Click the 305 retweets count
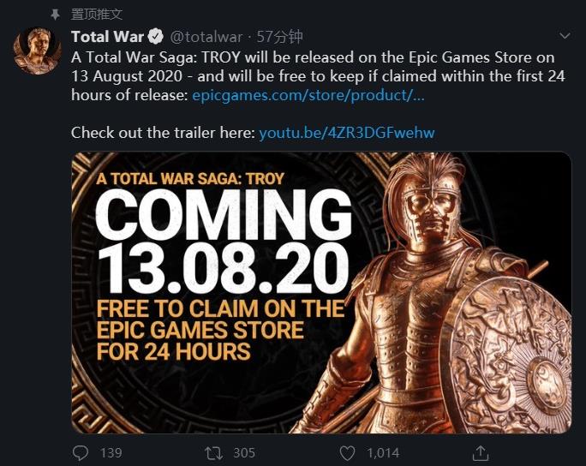 [x=244, y=451]
